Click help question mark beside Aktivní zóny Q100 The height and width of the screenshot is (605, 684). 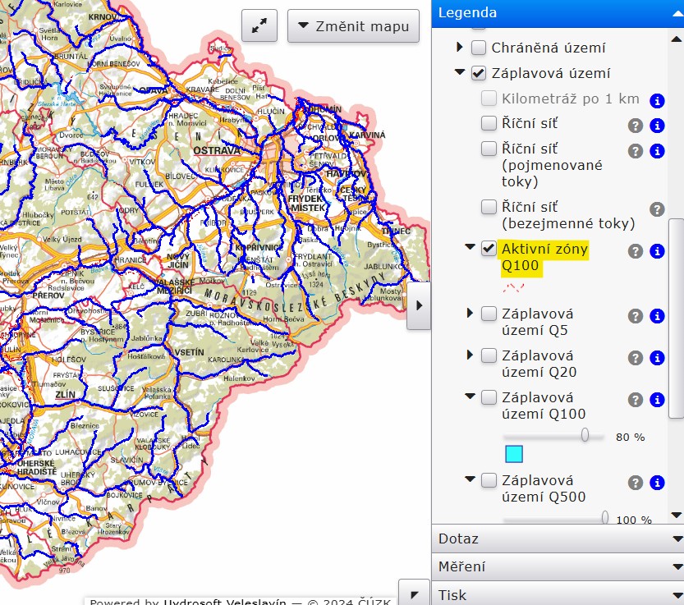click(635, 251)
